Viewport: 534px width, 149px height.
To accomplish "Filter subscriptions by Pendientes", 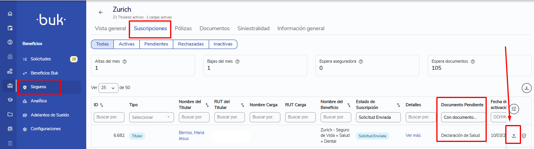I will coord(156,44).
